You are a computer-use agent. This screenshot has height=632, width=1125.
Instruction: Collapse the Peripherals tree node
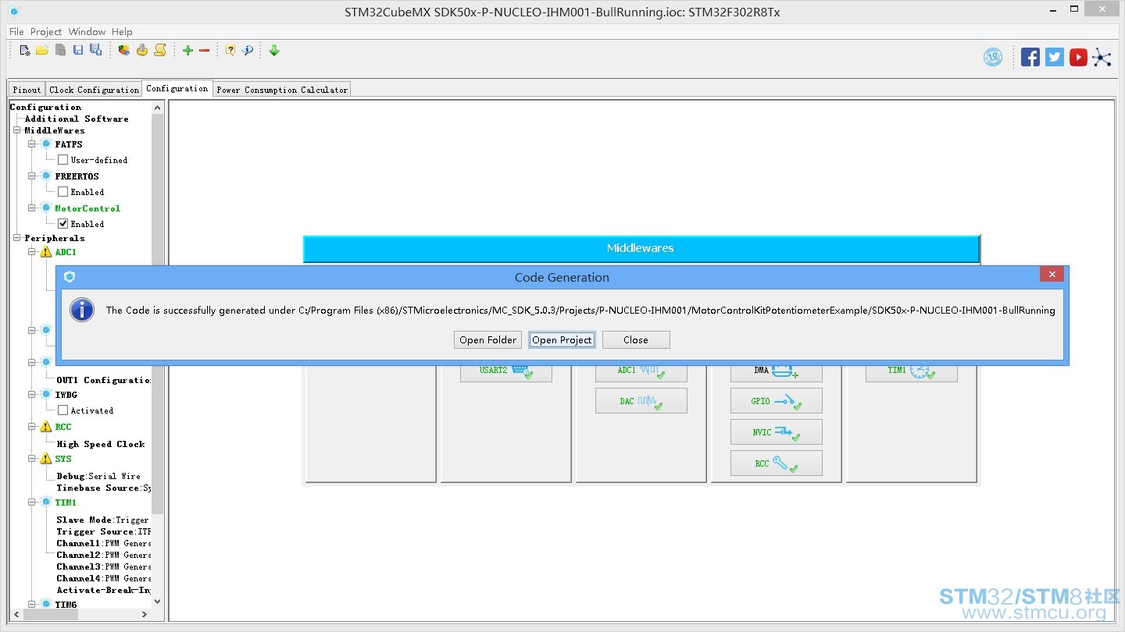point(17,238)
